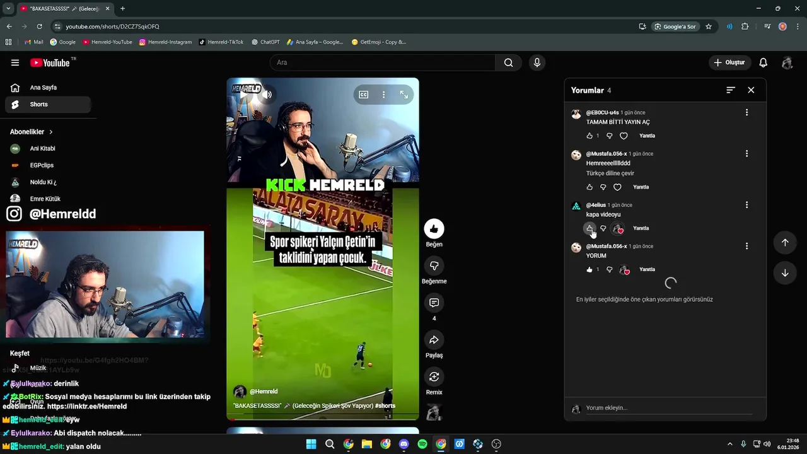Viewport: 807px width, 454px height.
Task: Click the search magnifier button
Action: point(508,62)
